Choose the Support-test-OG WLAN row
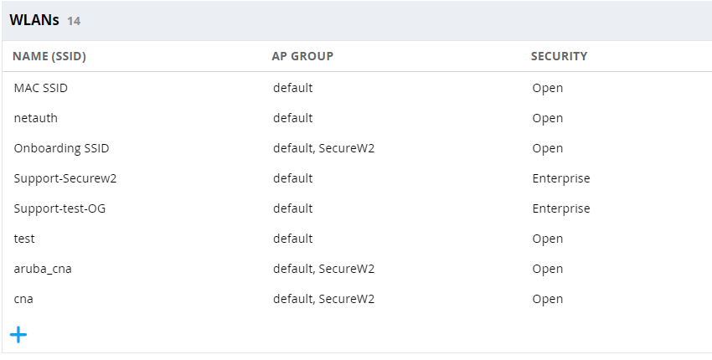Screen dimensions: 712x360 [59, 208]
